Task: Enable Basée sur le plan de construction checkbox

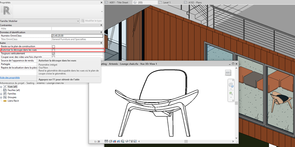Action: click(x=54, y=46)
